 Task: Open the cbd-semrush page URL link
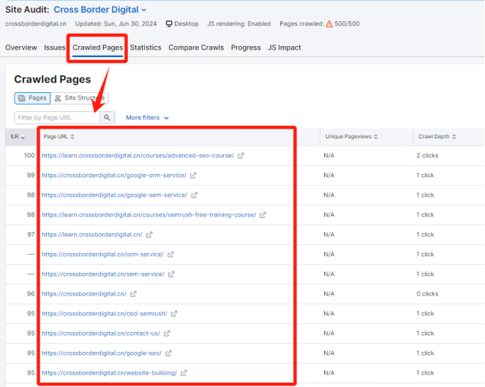(x=104, y=314)
